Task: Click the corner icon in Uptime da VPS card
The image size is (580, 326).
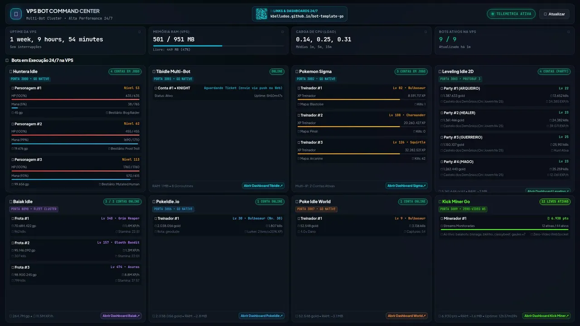Action: (140, 32)
